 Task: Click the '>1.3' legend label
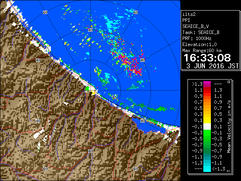pyautogui.click(x=197, y=84)
